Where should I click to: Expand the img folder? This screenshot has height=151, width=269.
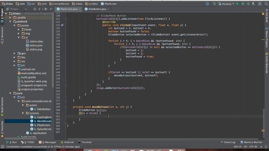coord(18,34)
